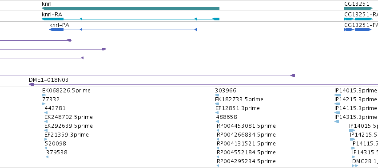Select the knrl gene bar
Viewport: 378px width, 168px height.
[131, 8]
